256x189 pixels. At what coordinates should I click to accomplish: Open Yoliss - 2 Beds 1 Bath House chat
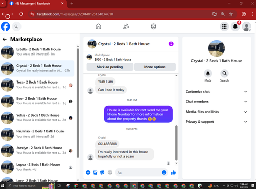click(37, 118)
